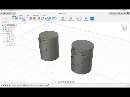130x97 pixels.
Task: Open the Design workspace dropdown
Action: click(6, 18)
